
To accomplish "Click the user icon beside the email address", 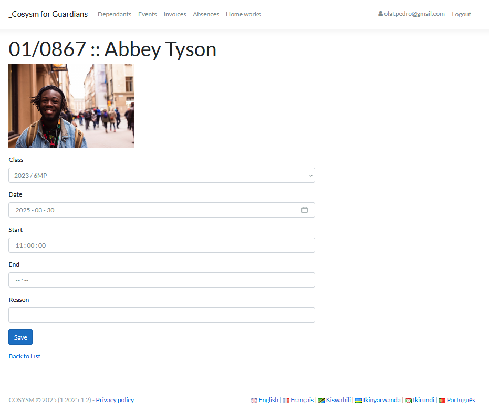I will tap(380, 14).
